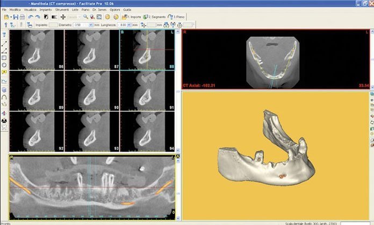374x225 pixels.
Task: Select the yellow annotation note tool
Action: pos(4,72)
